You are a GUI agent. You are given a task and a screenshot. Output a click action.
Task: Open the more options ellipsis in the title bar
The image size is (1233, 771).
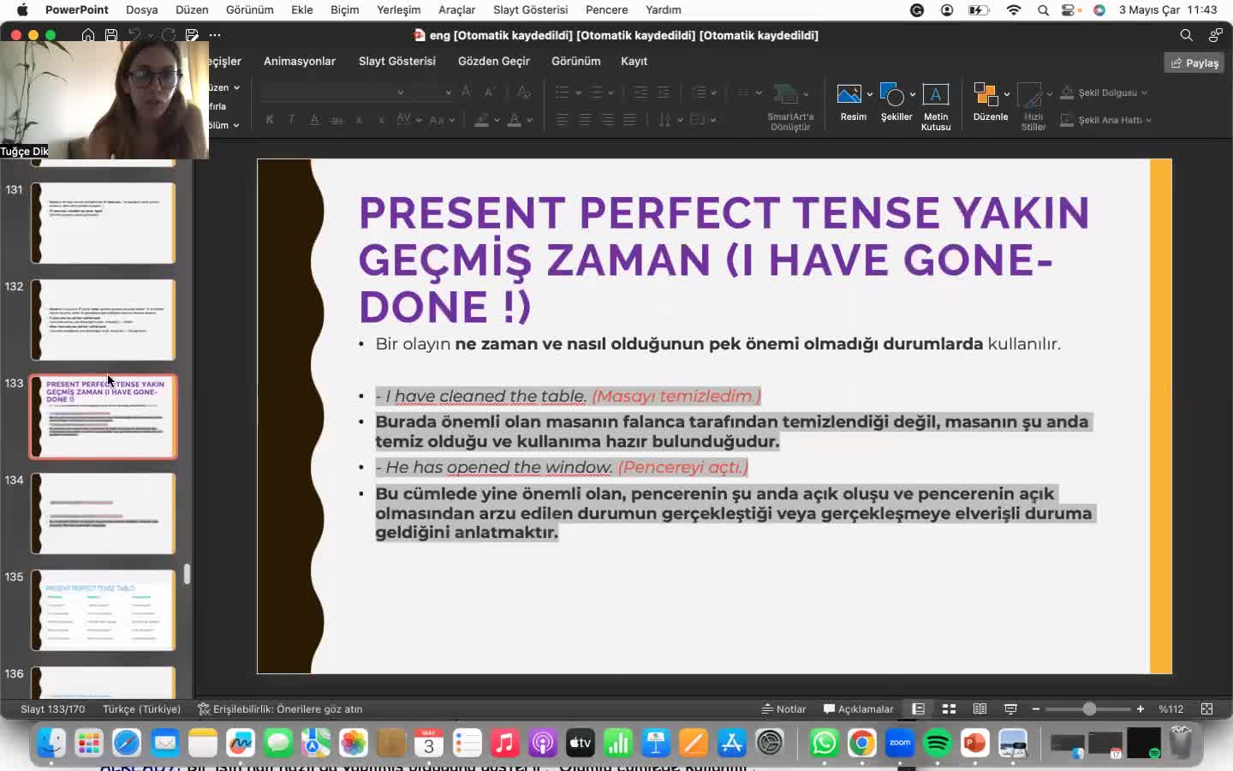pyautogui.click(x=215, y=35)
